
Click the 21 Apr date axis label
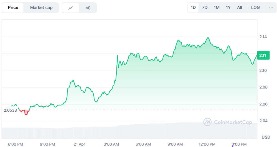point(79,144)
